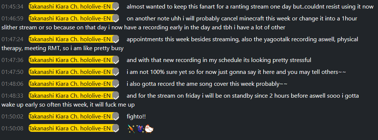
Task: Click the verified badge on the 01:48:06 message
Action: [116, 84]
